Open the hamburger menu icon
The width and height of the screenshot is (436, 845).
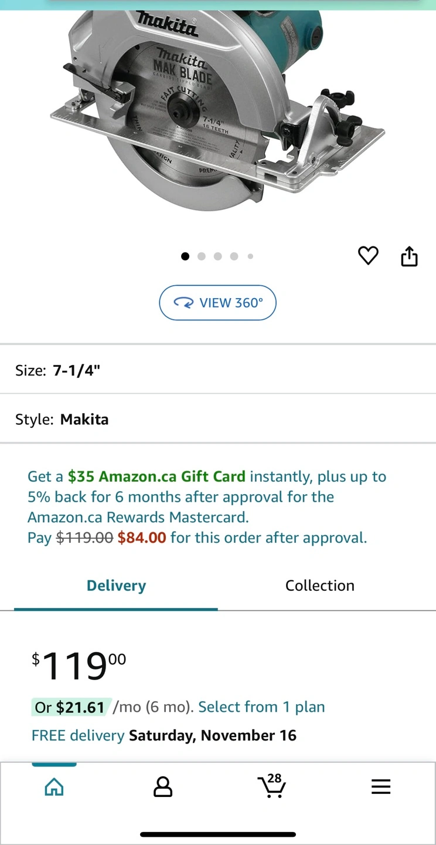click(381, 787)
